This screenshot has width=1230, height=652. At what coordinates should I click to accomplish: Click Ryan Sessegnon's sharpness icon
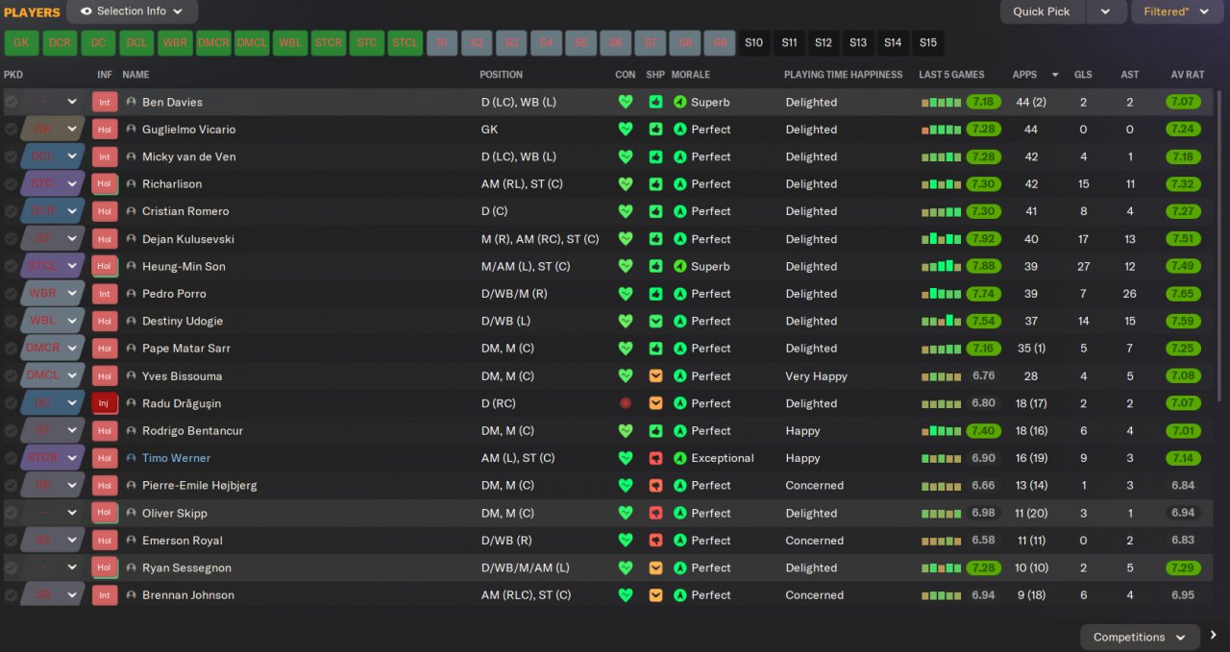[x=655, y=567]
